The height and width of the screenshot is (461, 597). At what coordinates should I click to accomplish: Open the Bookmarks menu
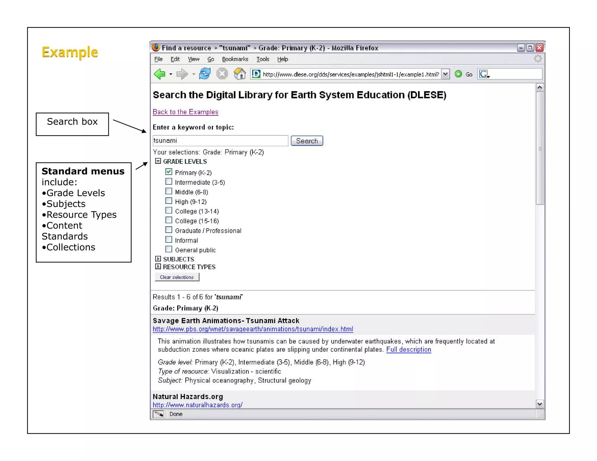235,59
